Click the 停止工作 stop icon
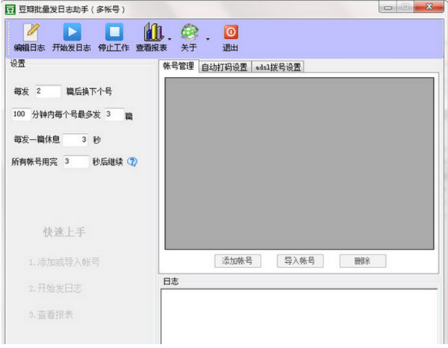Viewport: 448px width, 348px height. pos(113,37)
